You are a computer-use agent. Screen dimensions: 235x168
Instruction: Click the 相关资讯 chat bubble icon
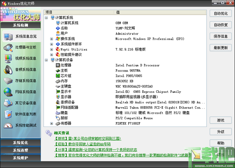click(x=49, y=133)
